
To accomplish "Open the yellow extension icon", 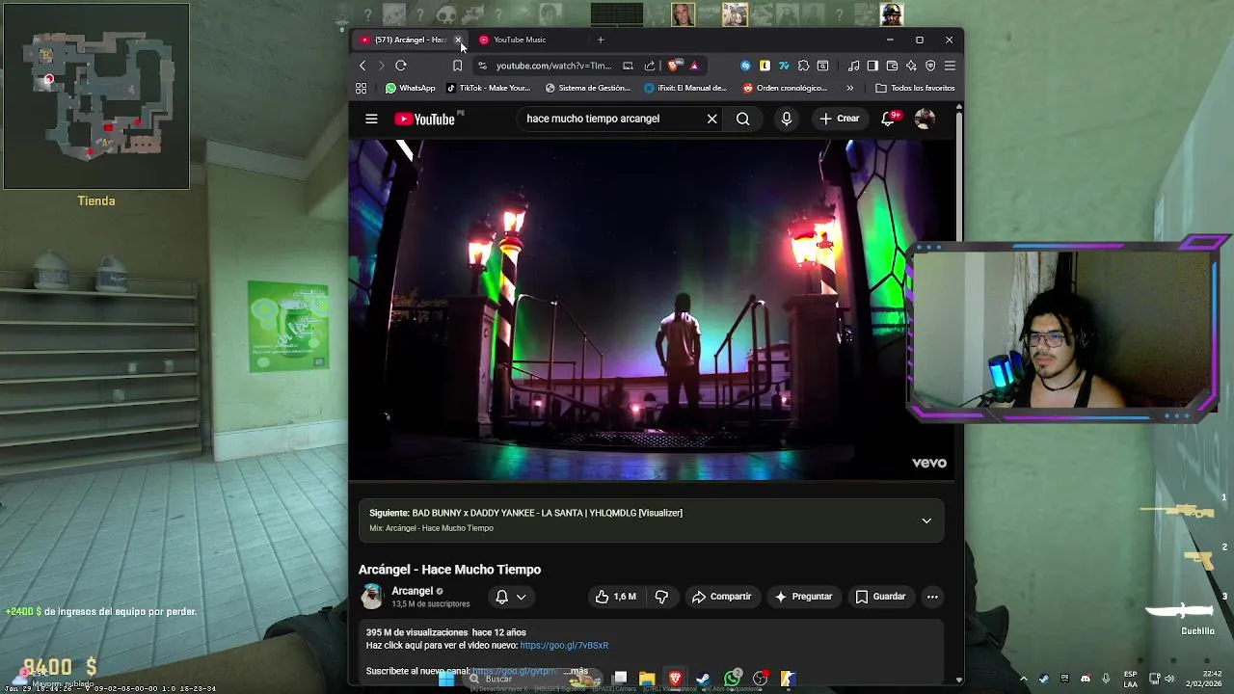I will coord(765,66).
